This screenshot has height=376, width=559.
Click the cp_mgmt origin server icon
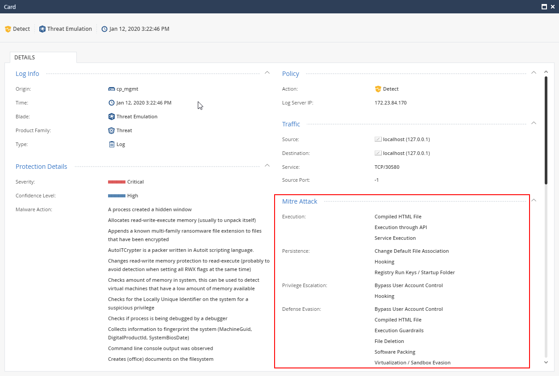pos(112,89)
